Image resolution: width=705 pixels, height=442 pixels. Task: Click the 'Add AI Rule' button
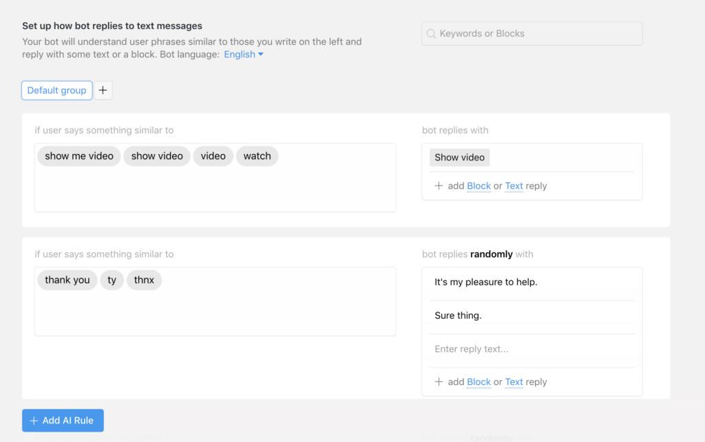pyautogui.click(x=63, y=420)
